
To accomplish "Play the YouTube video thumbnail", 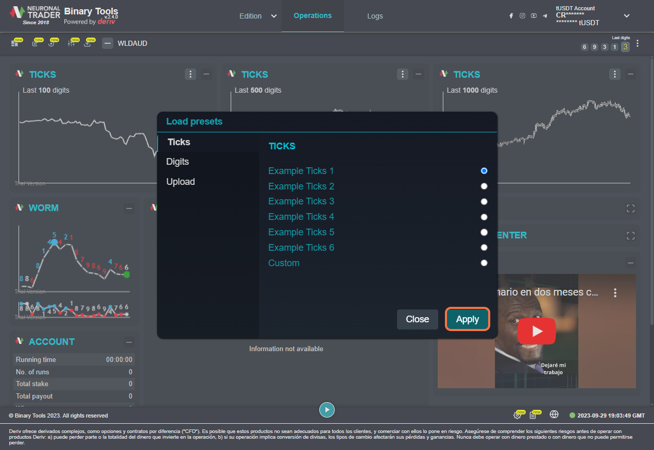I will [537, 331].
